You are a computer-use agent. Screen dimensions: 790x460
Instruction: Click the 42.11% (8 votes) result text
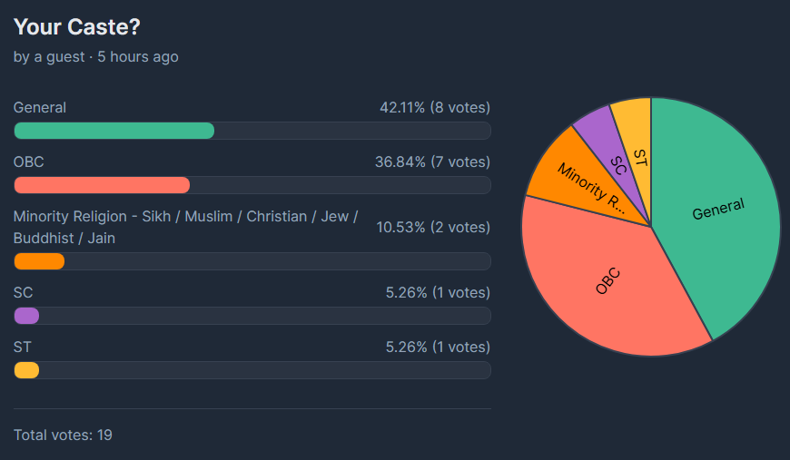point(435,107)
